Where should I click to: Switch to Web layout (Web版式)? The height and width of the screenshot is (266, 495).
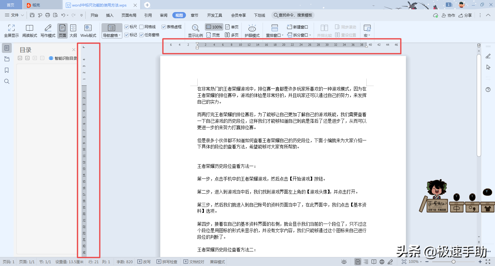[88, 31]
